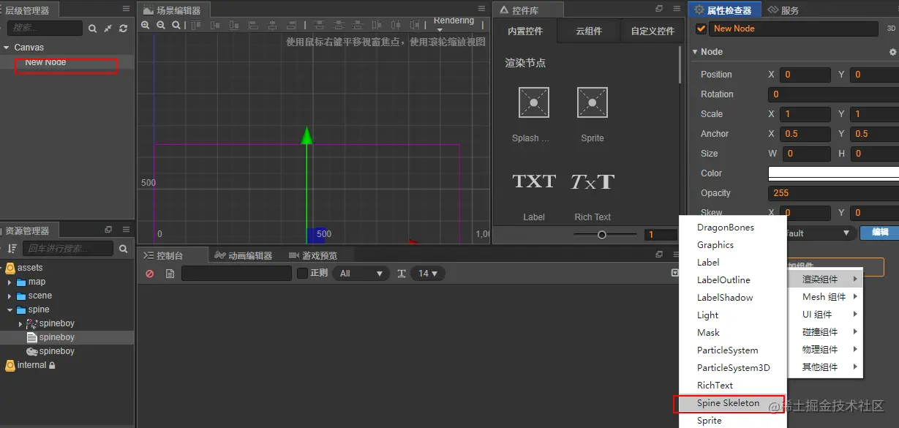Open the UI 组件 submenu

click(x=826, y=315)
